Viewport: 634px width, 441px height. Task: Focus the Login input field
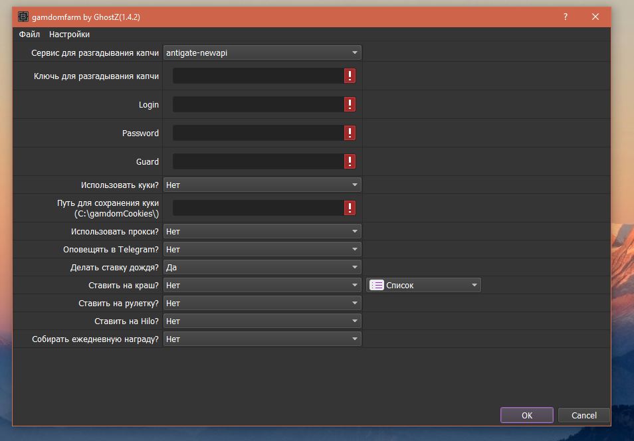click(259, 104)
